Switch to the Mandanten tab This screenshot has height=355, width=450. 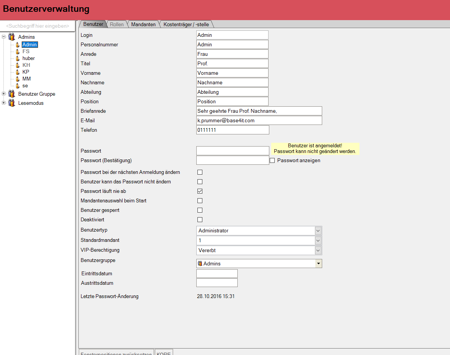coord(143,24)
